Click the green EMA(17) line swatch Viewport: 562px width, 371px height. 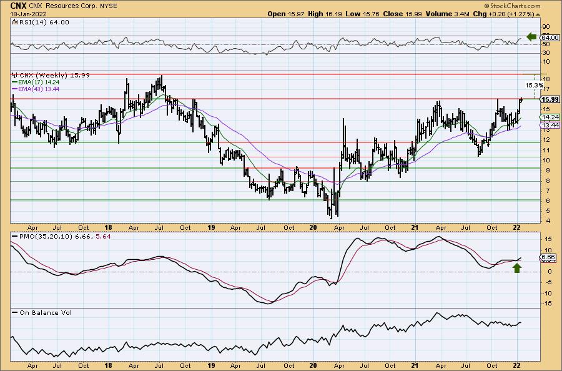pos(15,82)
